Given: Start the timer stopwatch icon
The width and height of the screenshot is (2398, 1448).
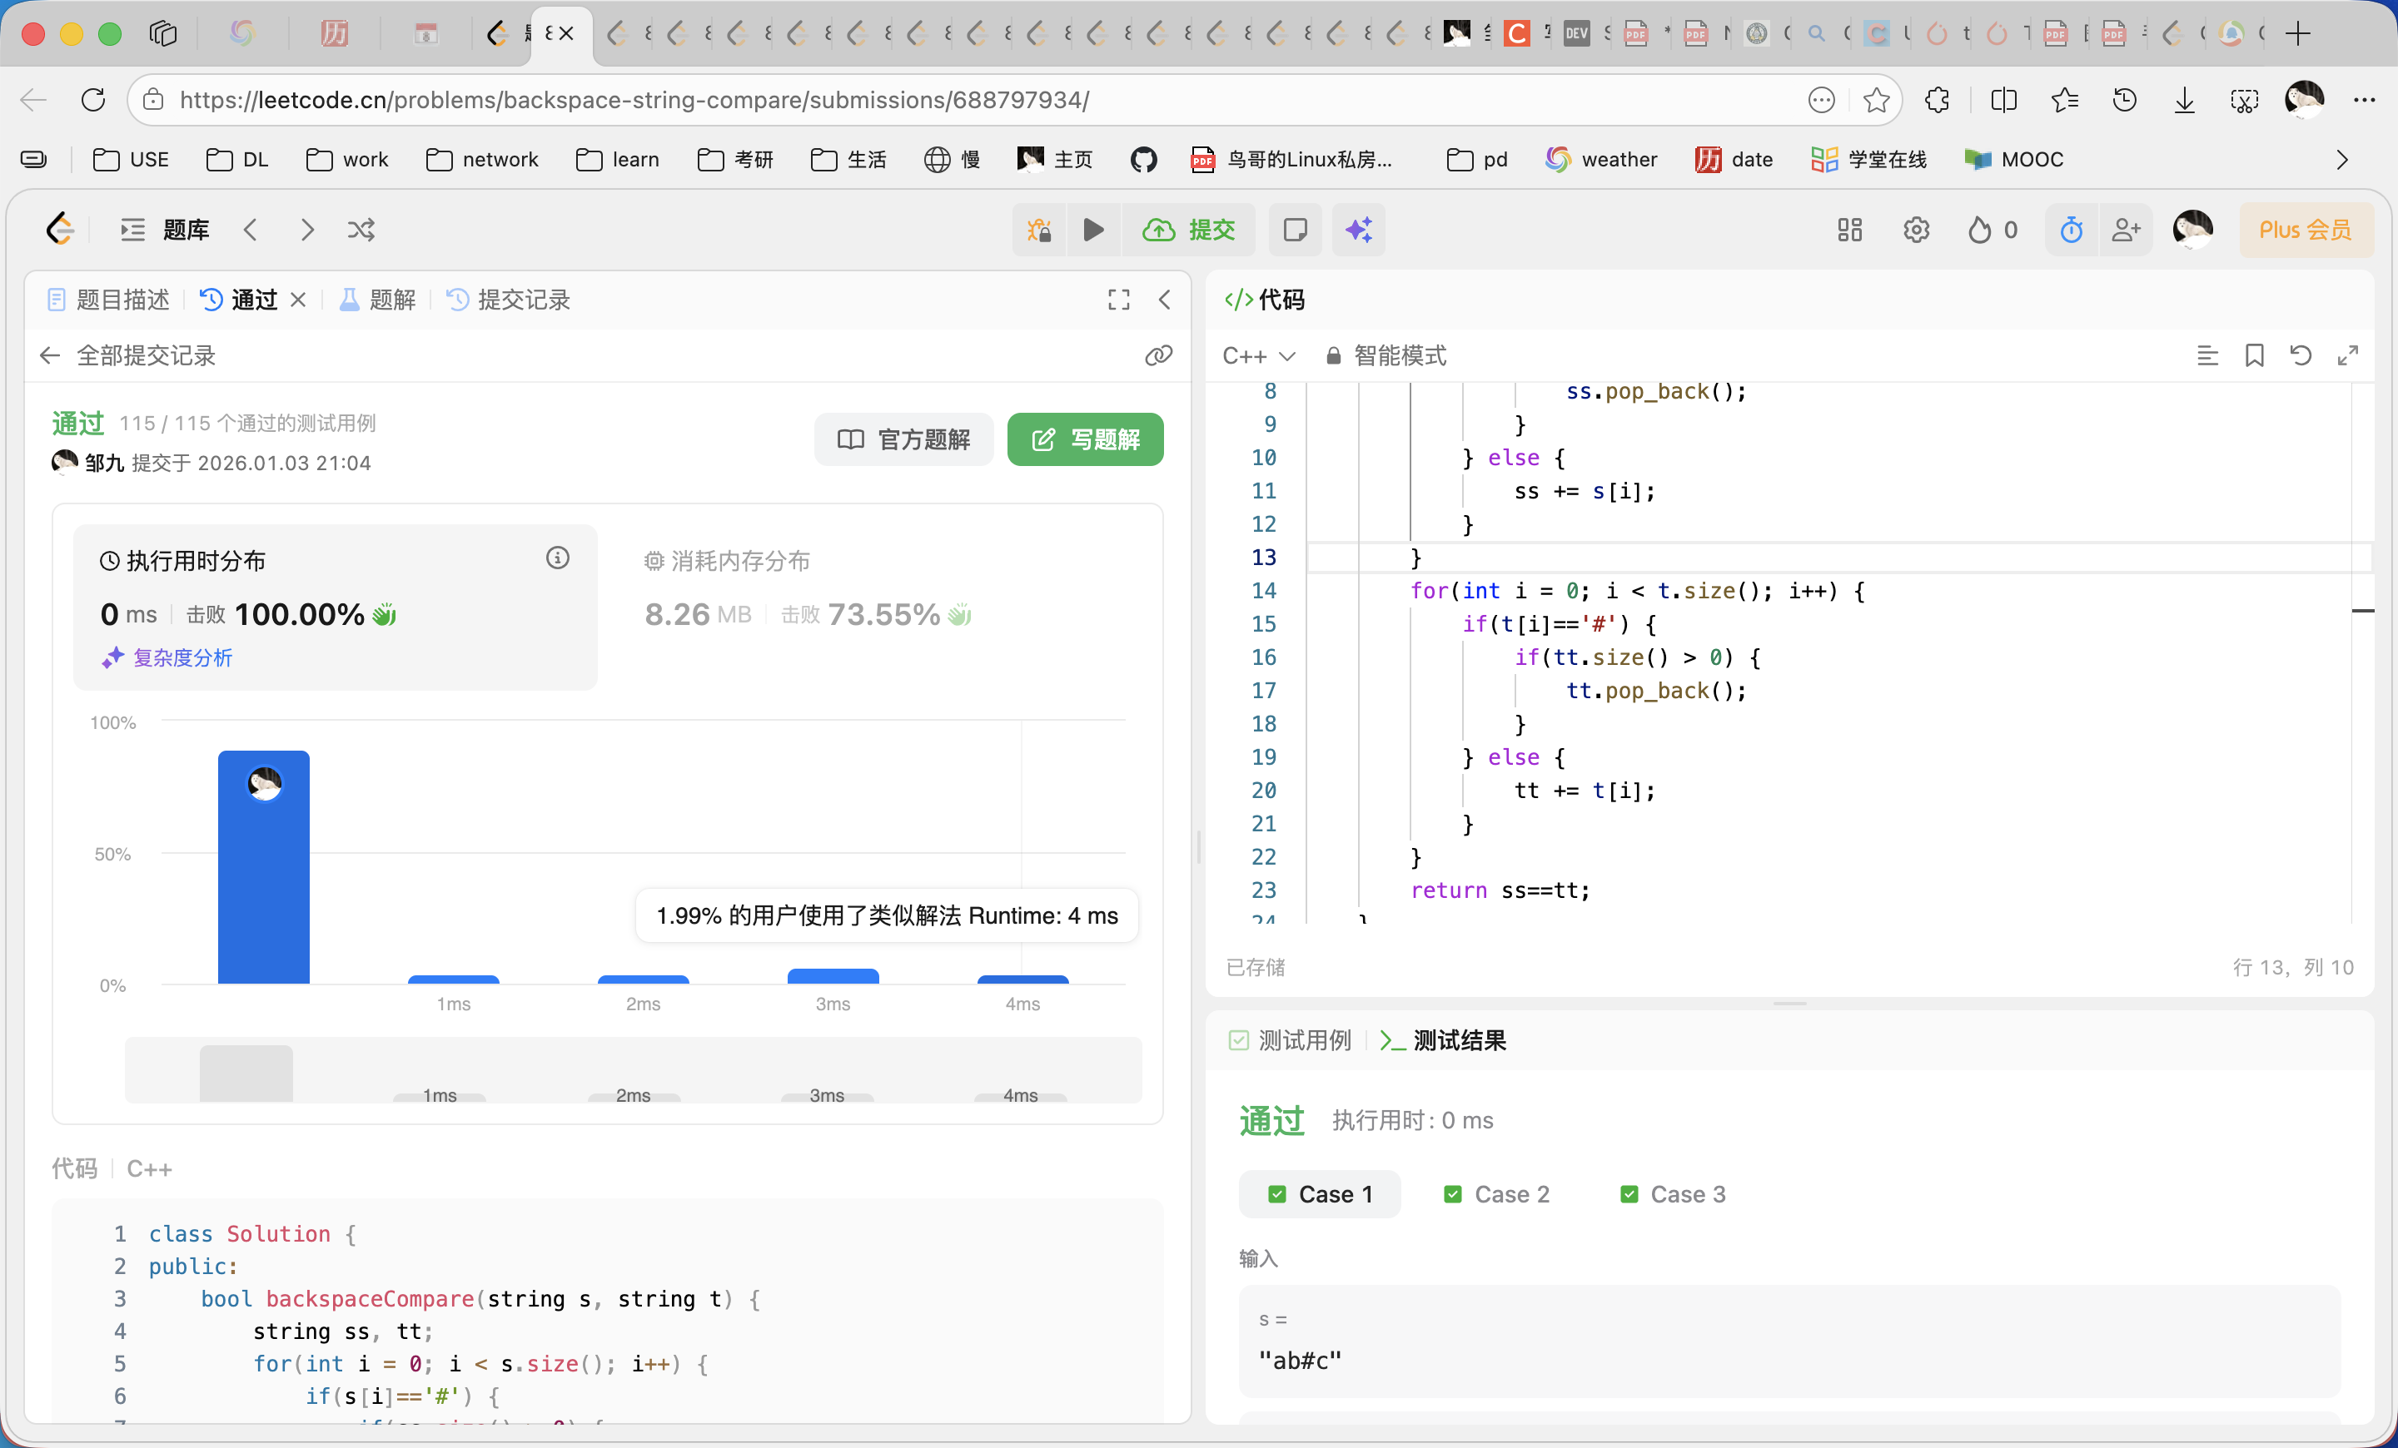Looking at the screenshot, I should point(2072,231).
